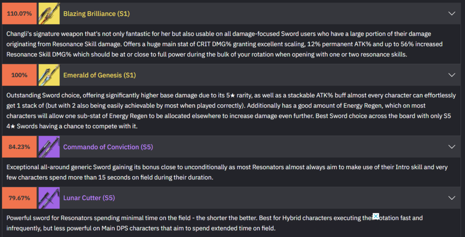Click the Outstanding Sword choice description paragraph

click(x=218, y=111)
